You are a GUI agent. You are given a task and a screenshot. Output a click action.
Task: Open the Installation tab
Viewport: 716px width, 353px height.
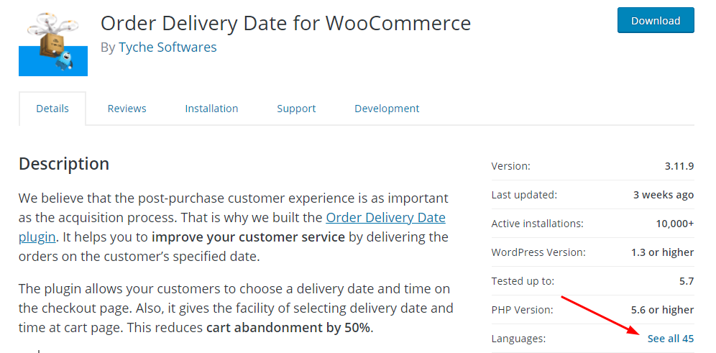click(211, 109)
